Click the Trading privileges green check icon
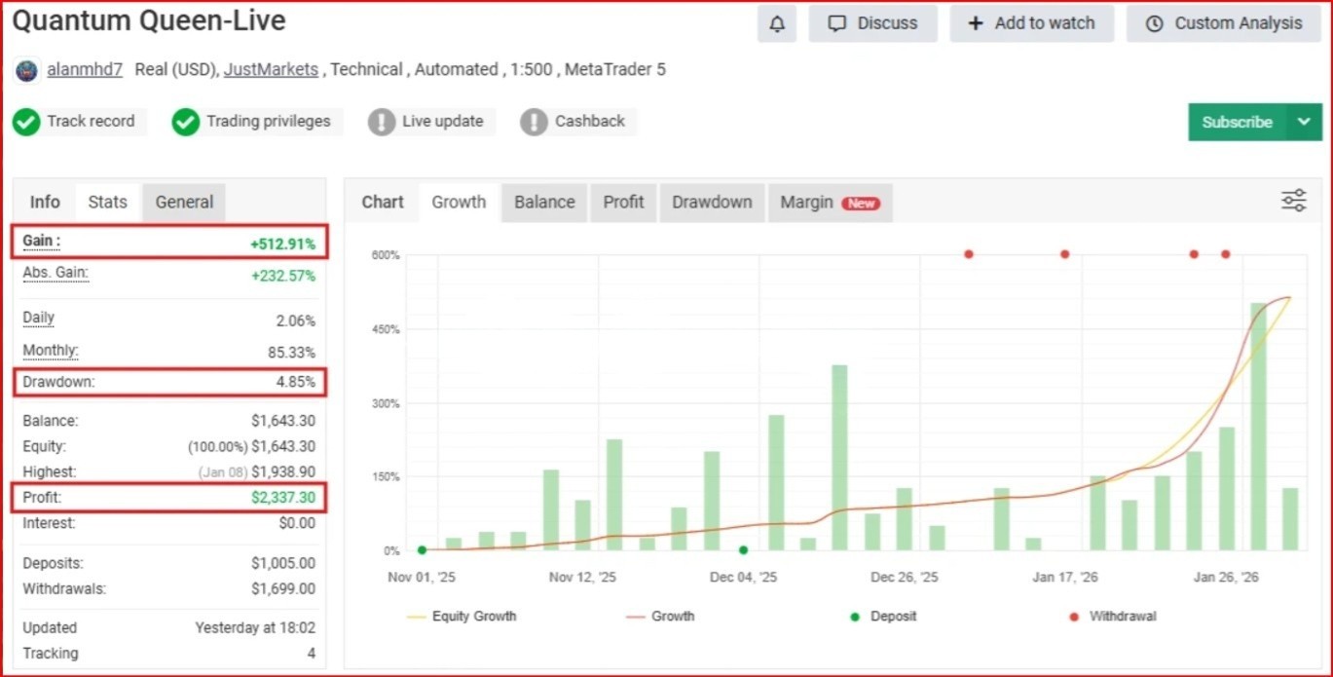 186,122
